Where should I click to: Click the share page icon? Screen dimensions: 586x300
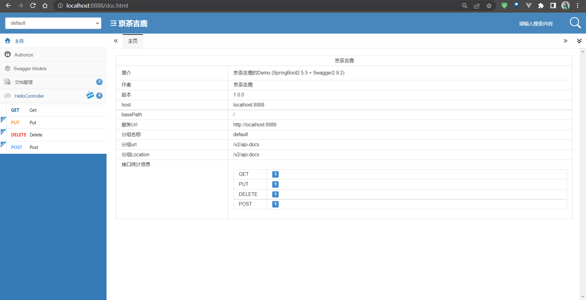click(477, 5)
